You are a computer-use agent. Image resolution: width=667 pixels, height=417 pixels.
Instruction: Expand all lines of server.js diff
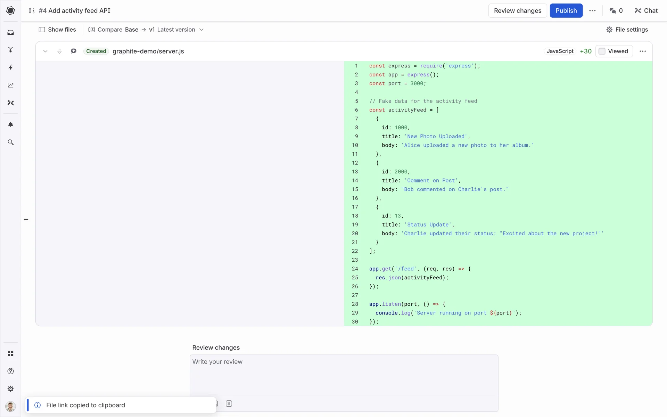(59, 51)
